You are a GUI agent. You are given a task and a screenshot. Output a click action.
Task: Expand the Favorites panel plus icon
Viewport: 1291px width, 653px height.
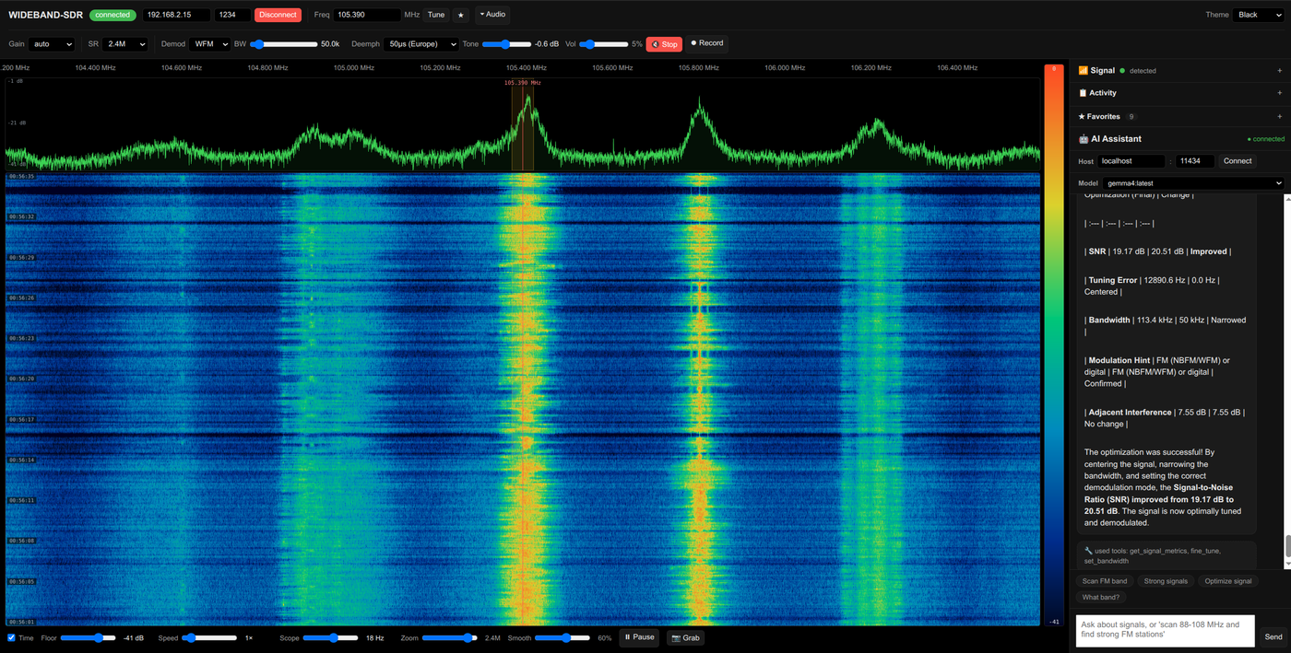1279,117
